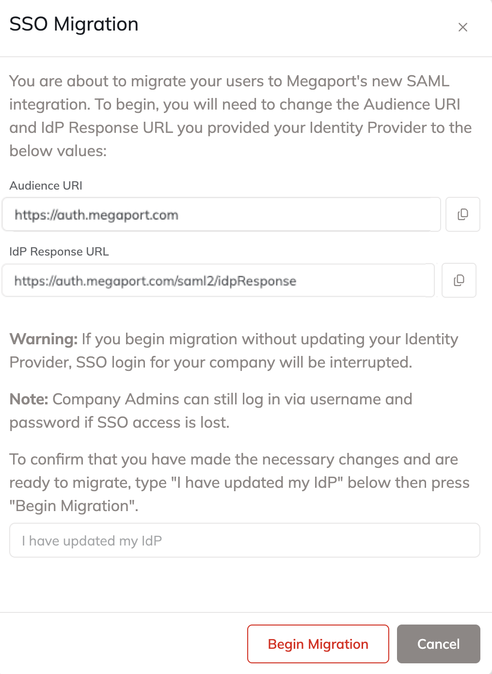Dismiss the dialog using the X icon

click(463, 27)
